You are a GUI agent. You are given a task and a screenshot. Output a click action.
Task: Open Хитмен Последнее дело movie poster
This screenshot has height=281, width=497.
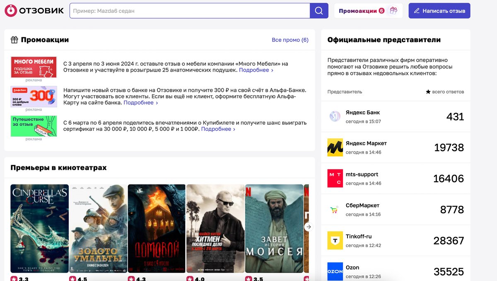(x=216, y=228)
